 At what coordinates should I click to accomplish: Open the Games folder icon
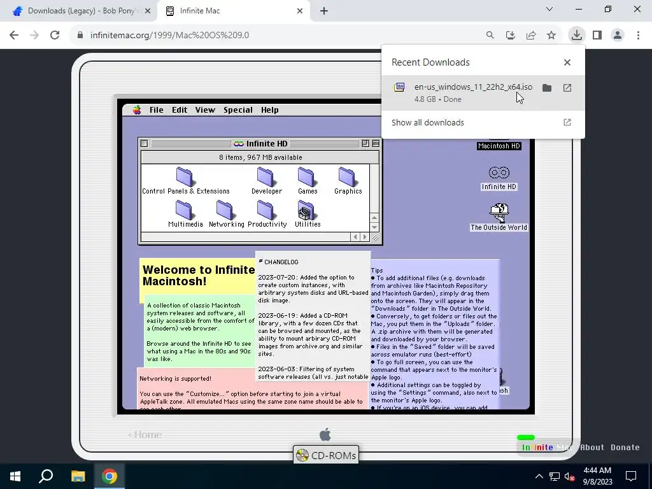[x=306, y=177]
